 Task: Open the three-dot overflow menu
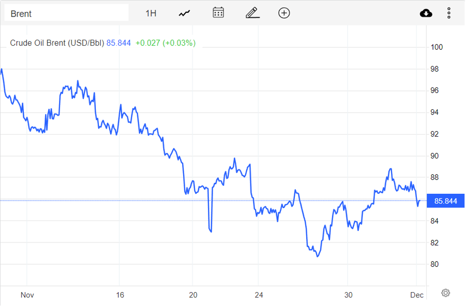(x=449, y=13)
